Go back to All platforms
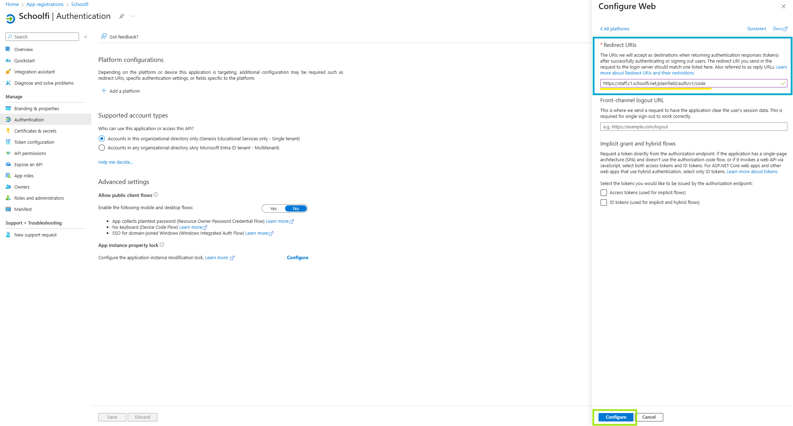The width and height of the screenshot is (793, 426). 615,29
